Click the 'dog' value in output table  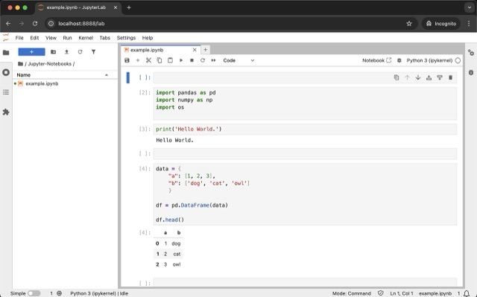(x=176, y=243)
